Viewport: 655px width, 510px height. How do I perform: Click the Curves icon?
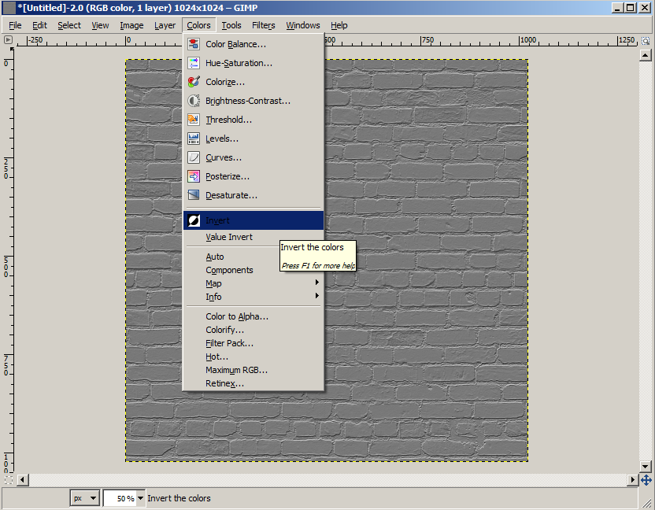pyautogui.click(x=194, y=157)
